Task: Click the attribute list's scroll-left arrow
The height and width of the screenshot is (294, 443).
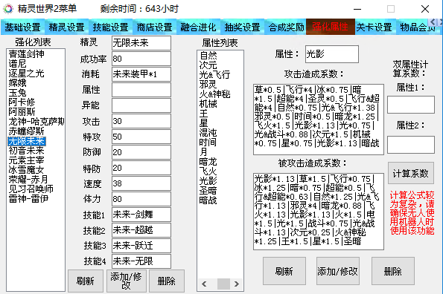Action: (x=204, y=284)
